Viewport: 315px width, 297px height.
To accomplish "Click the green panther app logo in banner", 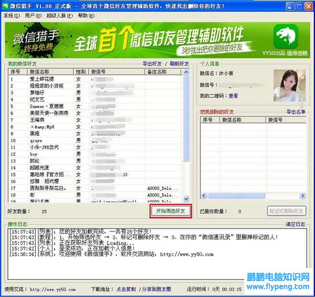I will [x=286, y=36].
